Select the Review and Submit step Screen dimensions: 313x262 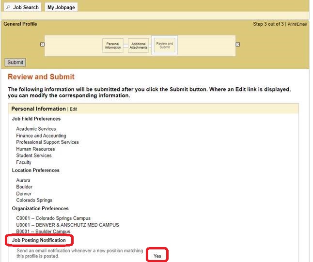point(165,46)
